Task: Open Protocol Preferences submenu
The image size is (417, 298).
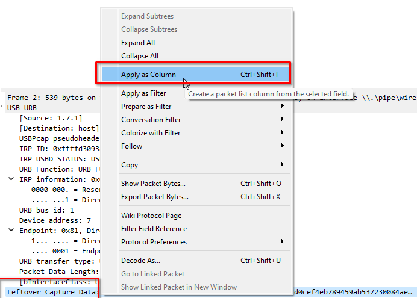Action: (154, 242)
